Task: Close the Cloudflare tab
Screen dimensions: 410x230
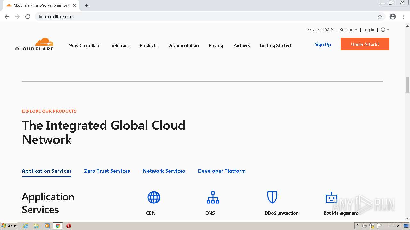Action: click(x=74, y=5)
